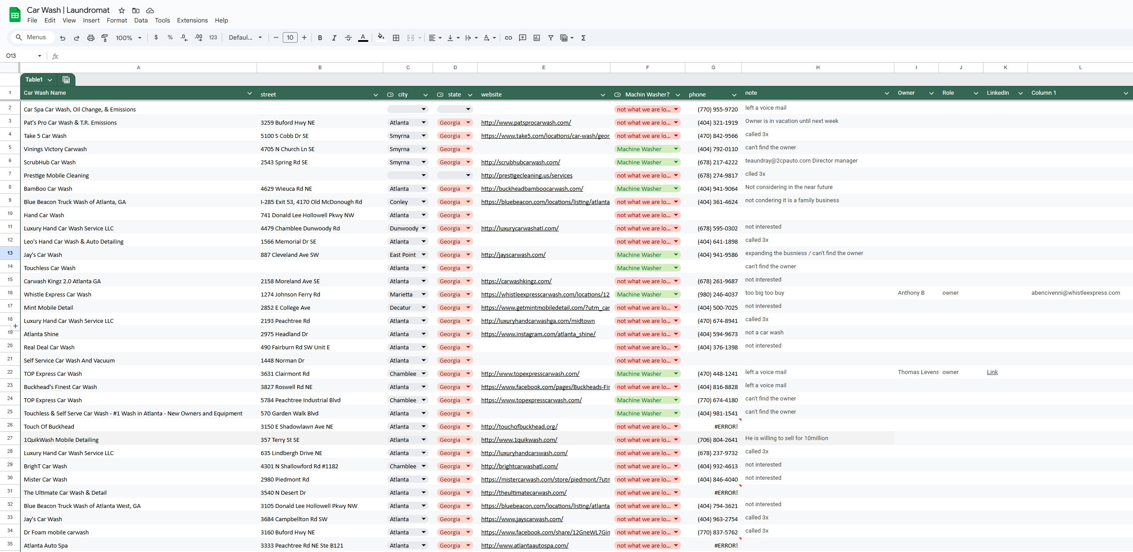The image size is (1133, 552).
Task: Open the fill color picker
Action: point(381,37)
